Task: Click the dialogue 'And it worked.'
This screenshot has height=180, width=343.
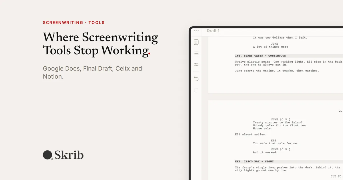Action: (x=265, y=152)
